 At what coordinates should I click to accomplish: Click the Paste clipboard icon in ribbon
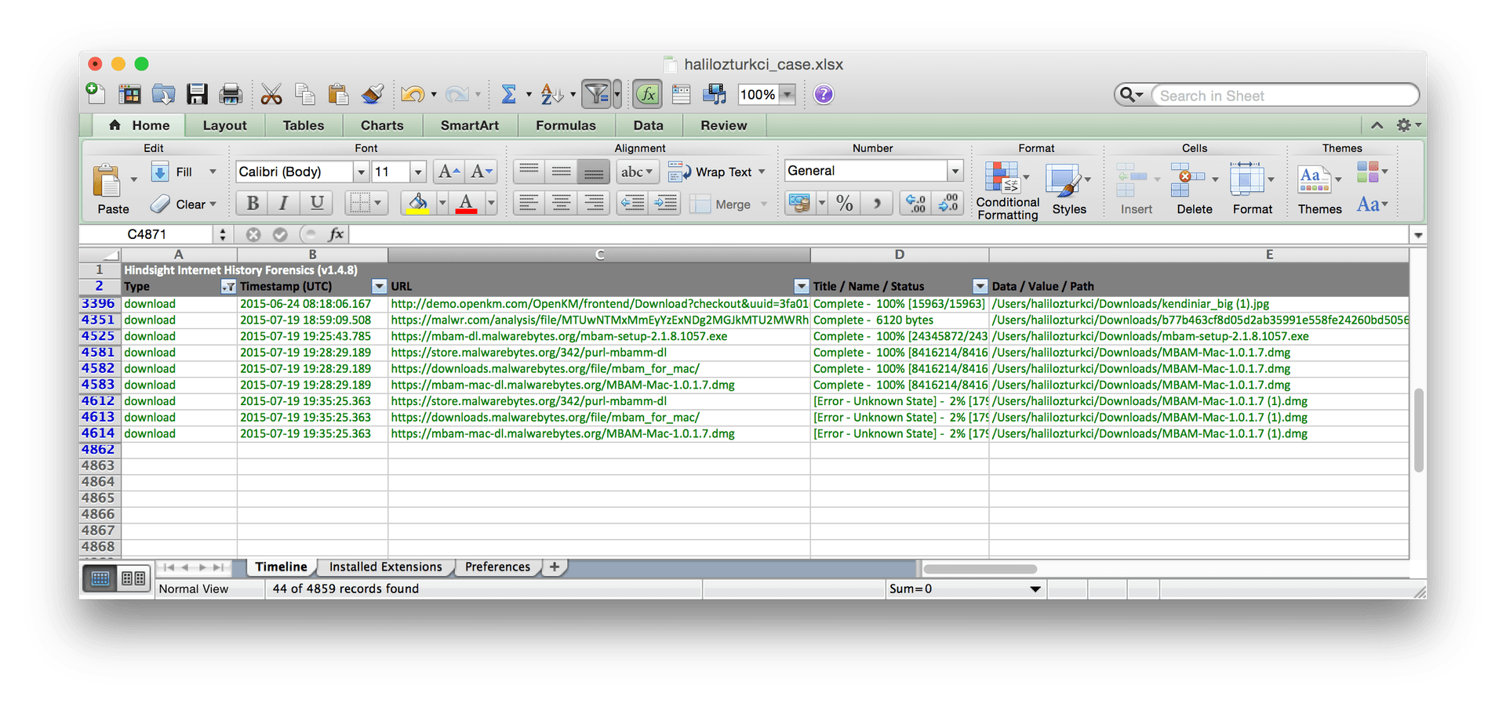pyautogui.click(x=107, y=181)
